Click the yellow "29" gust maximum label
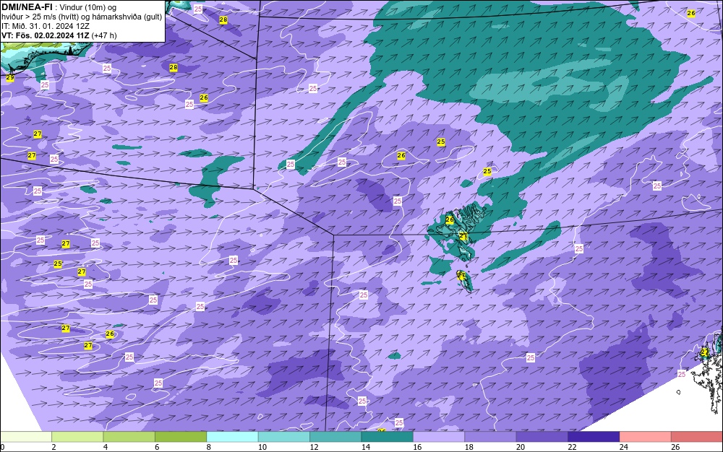Screen dimensions: 723x452 coord(9,78)
